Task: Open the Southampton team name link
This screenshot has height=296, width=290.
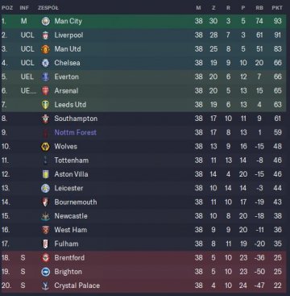Action: [x=76, y=119]
